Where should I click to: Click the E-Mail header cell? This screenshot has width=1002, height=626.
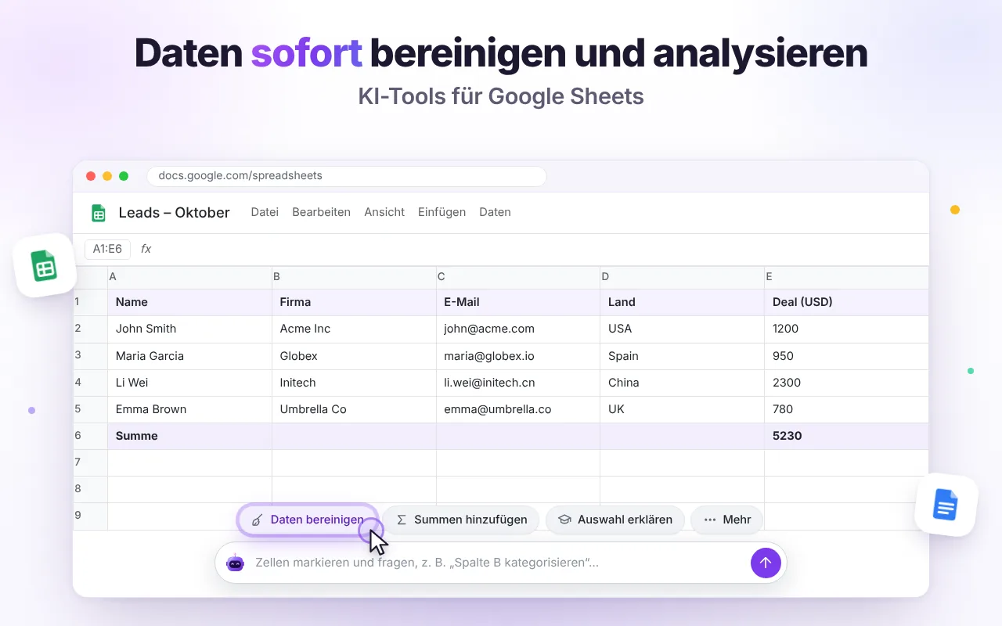[x=518, y=302]
